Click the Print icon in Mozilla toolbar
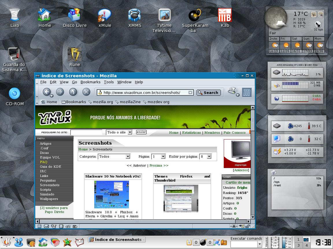 point(232,91)
